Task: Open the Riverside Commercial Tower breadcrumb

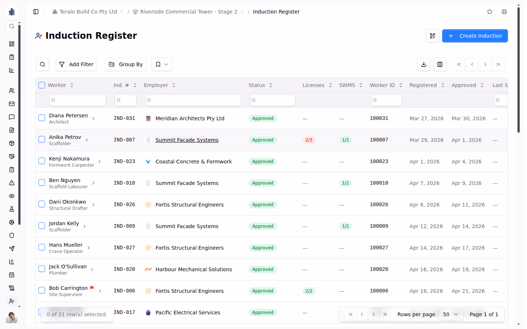Action: (x=188, y=12)
